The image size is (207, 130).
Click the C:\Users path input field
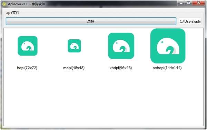coord(190,21)
